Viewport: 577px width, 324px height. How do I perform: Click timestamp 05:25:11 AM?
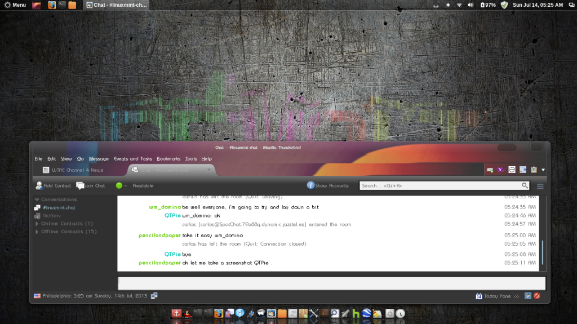(520, 263)
